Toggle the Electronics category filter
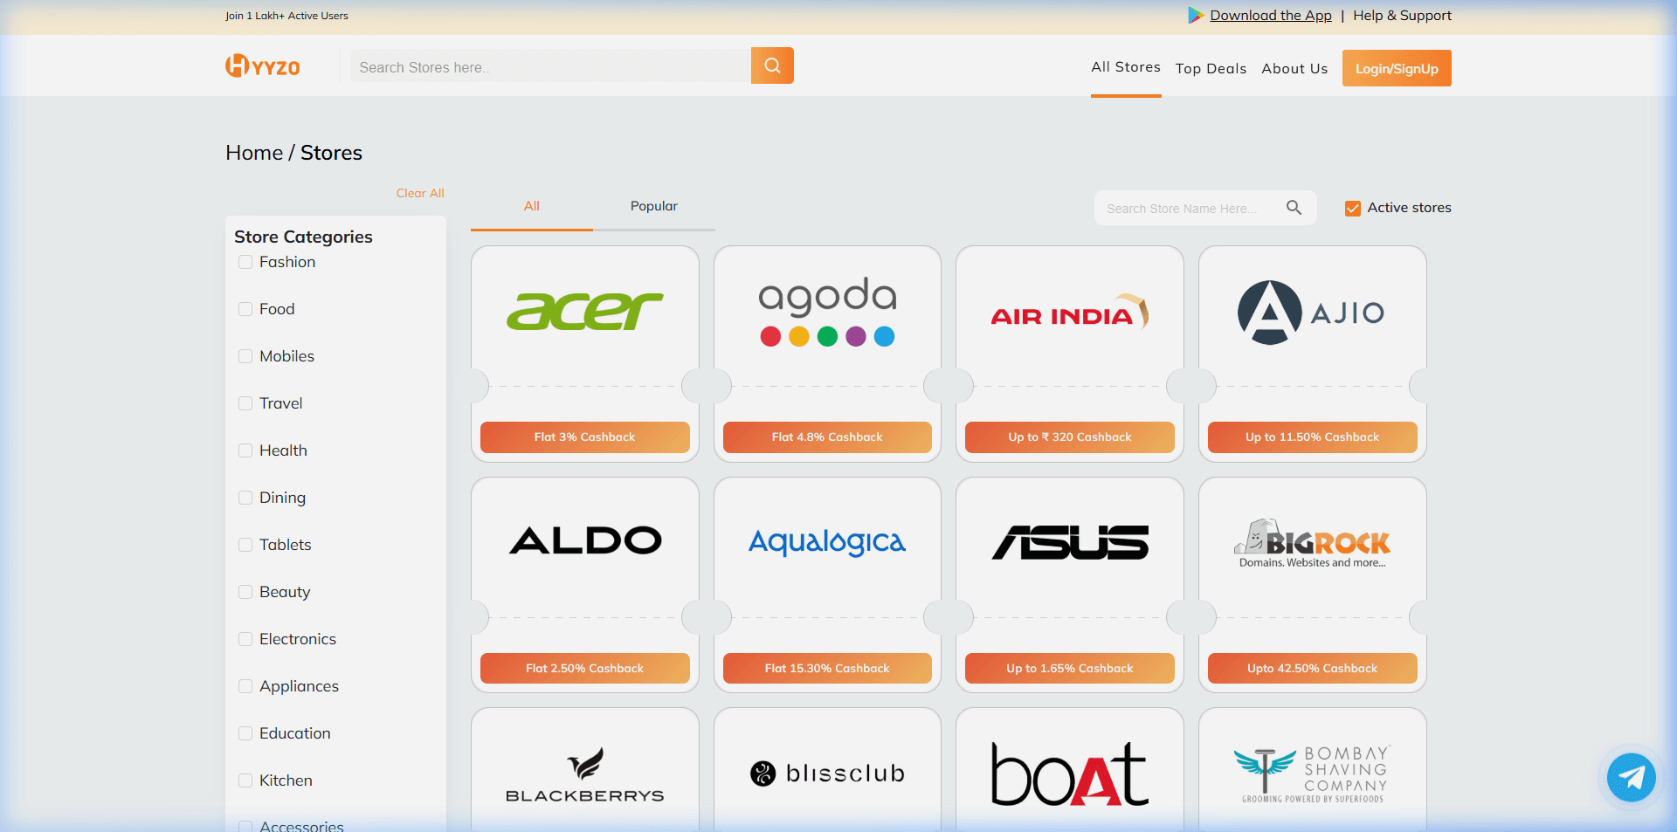This screenshot has height=832, width=1677. pyautogui.click(x=245, y=638)
